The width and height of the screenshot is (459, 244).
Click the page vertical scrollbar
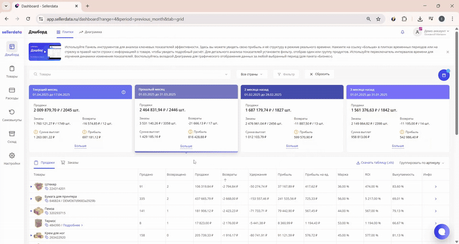click(457, 82)
